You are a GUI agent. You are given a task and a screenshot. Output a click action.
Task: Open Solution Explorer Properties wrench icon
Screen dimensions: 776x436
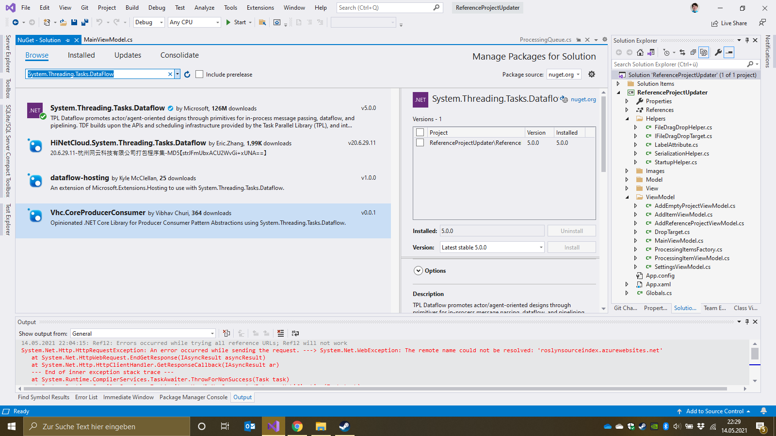tap(718, 52)
